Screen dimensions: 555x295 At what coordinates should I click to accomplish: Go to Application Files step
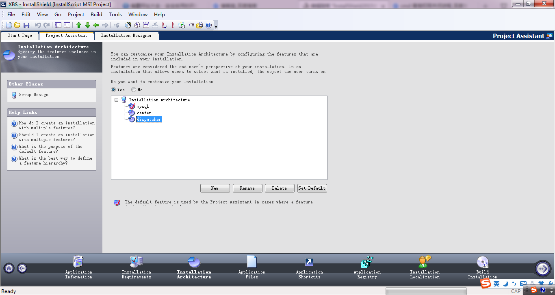pyautogui.click(x=252, y=267)
